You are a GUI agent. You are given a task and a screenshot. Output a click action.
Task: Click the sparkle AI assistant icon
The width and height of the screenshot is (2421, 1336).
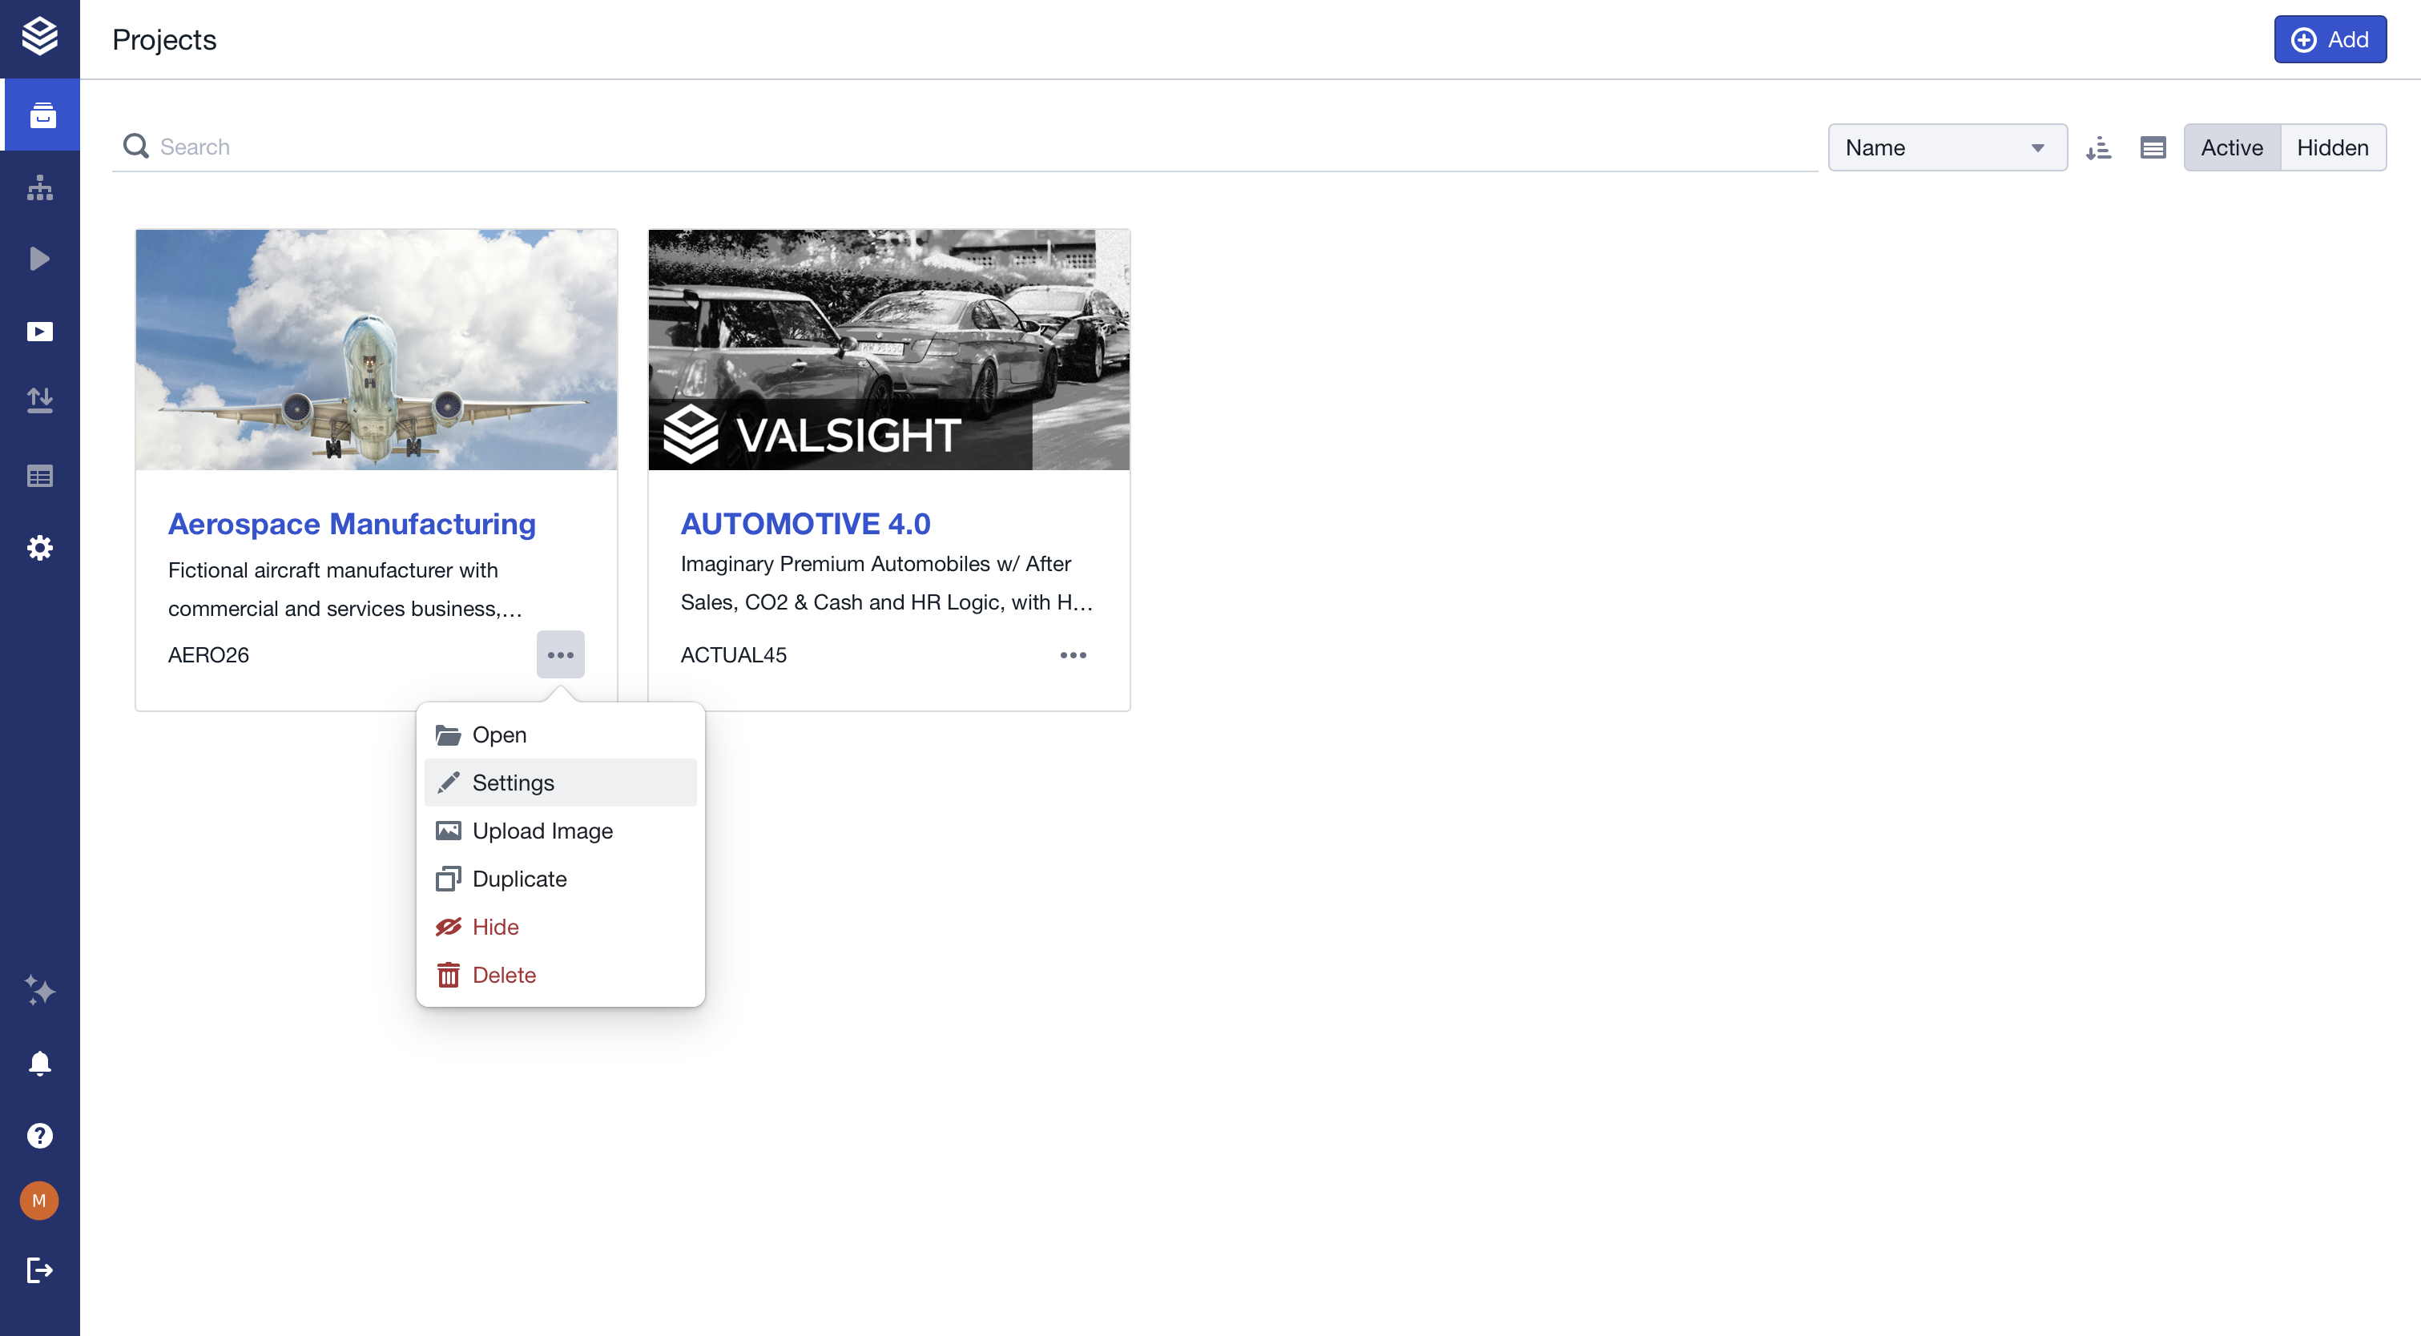pyautogui.click(x=39, y=990)
